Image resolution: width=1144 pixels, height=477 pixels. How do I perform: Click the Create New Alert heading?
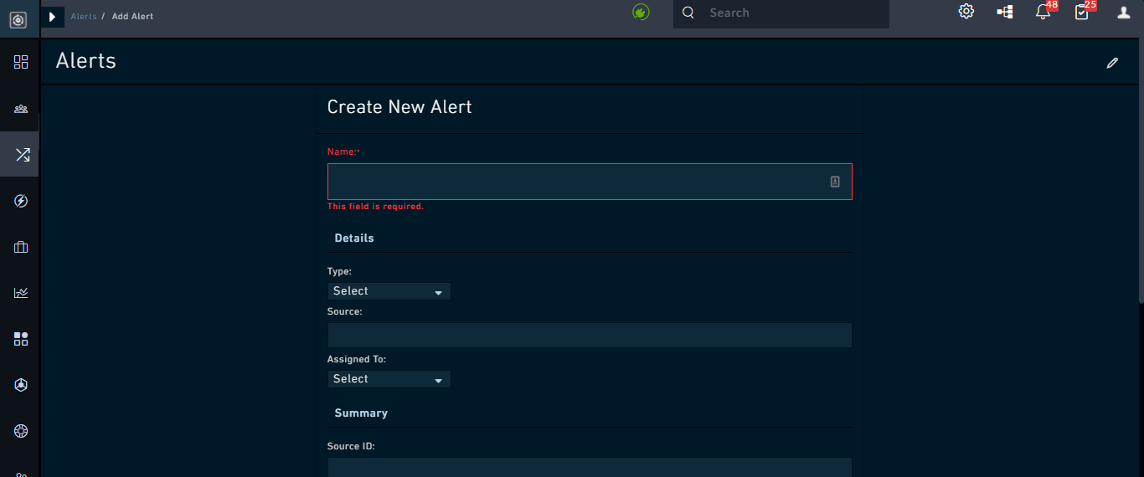[399, 107]
